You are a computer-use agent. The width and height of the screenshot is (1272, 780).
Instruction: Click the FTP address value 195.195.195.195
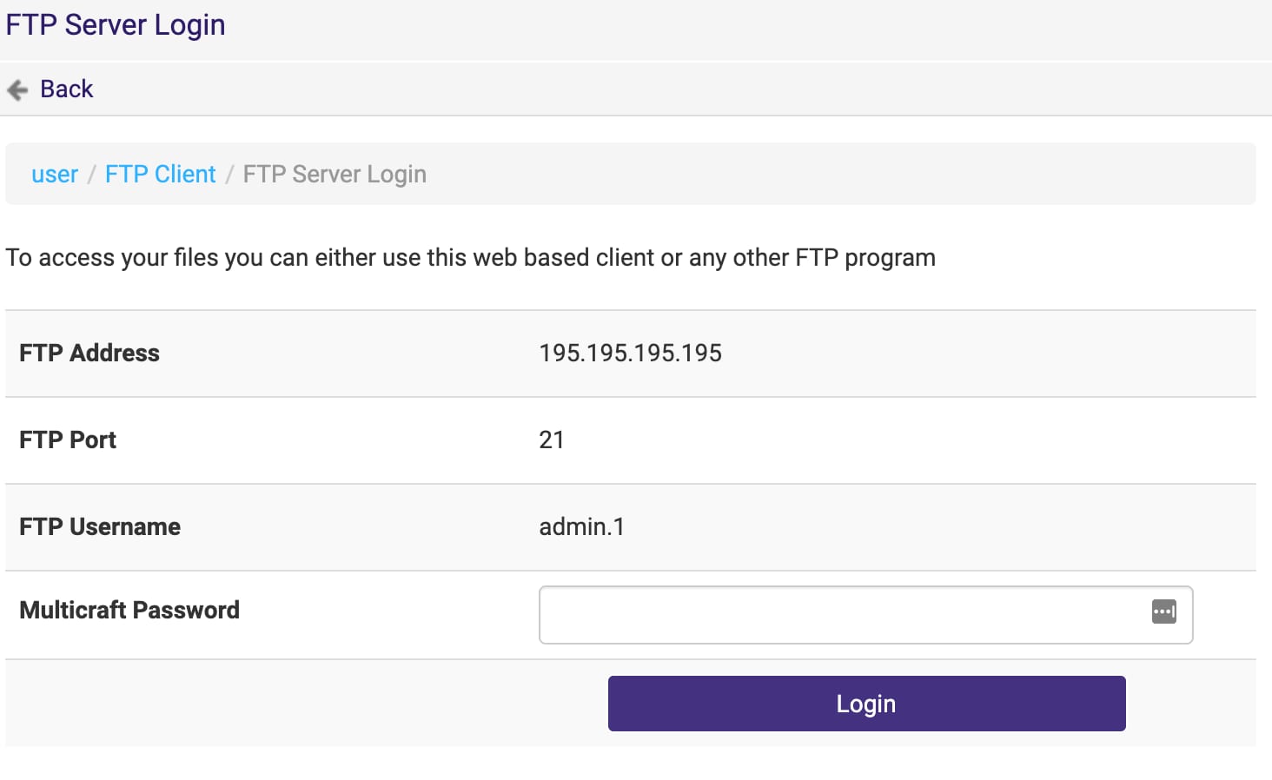coord(630,354)
